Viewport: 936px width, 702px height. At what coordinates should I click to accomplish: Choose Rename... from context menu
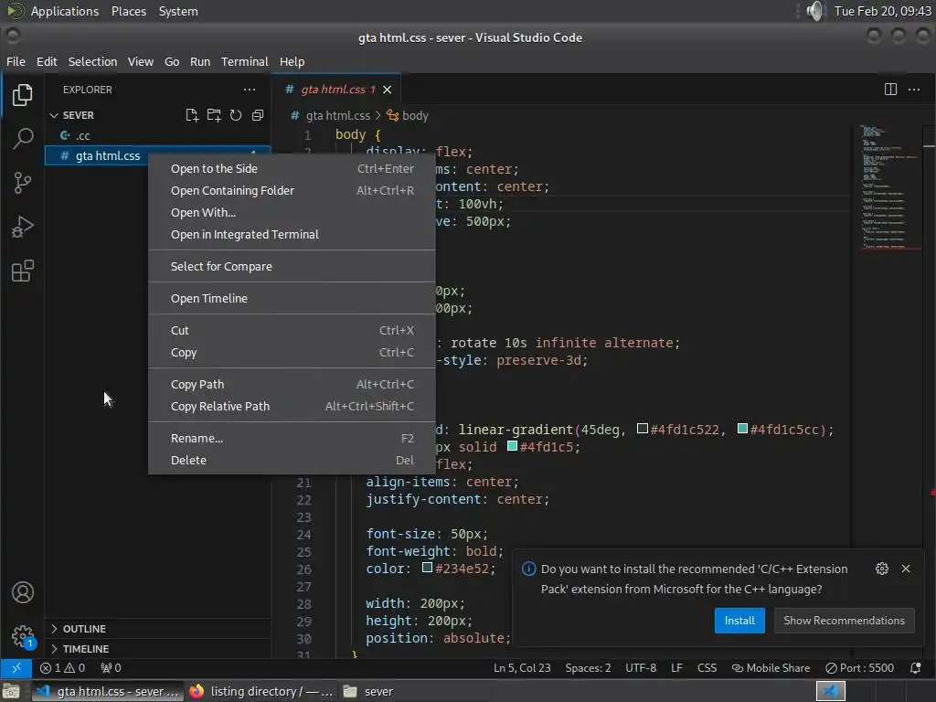point(292,438)
